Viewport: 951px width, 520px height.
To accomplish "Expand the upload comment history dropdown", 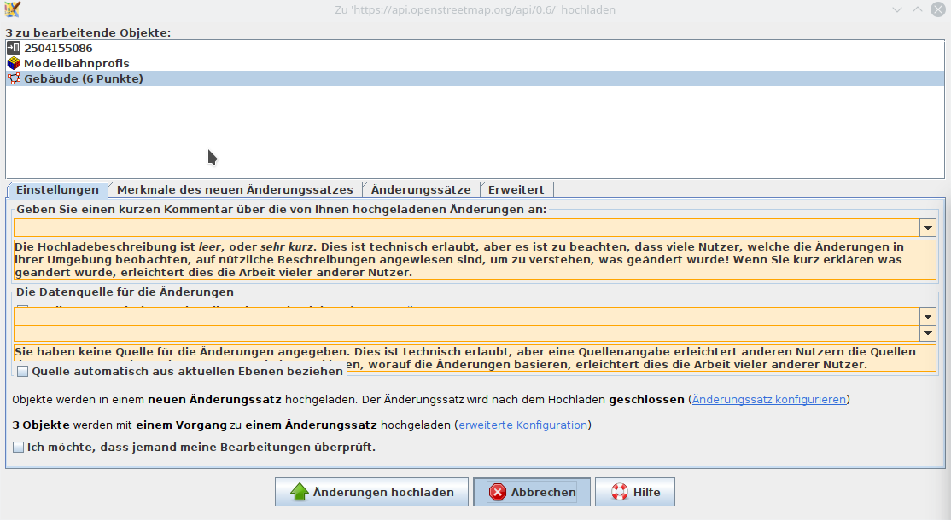I will pyautogui.click(x=928, y=228).
